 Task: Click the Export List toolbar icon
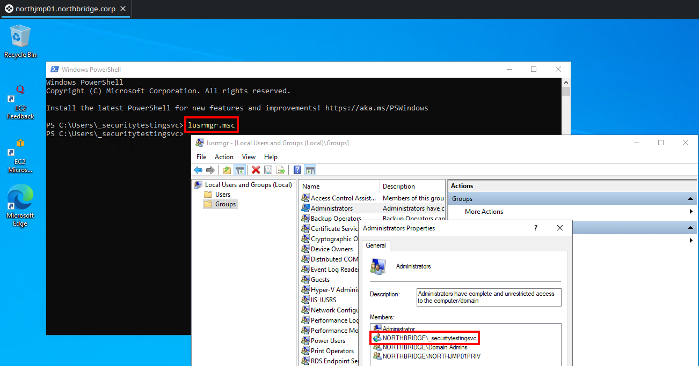pos(280,170)
